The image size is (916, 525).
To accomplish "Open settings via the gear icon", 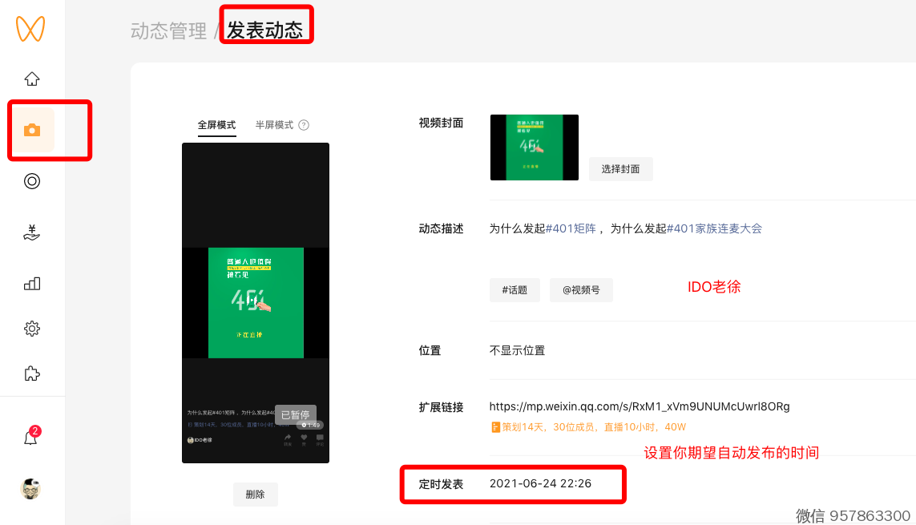I will point(32,329).
